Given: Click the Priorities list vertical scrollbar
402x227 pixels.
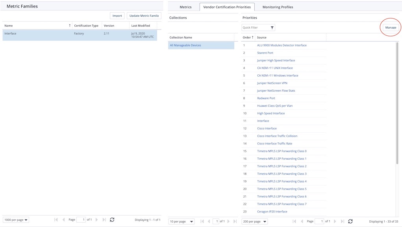Looking at the screenshot, I should (x=397, y=118).
